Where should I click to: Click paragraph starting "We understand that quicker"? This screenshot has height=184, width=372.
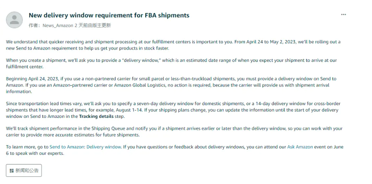(173, 45)
